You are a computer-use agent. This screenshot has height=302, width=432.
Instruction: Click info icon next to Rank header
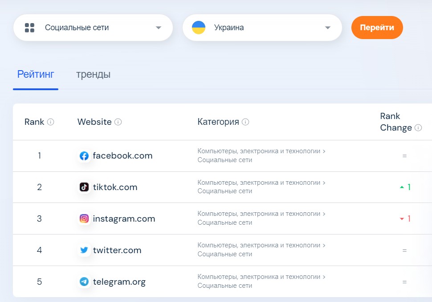tap(51, 122)
